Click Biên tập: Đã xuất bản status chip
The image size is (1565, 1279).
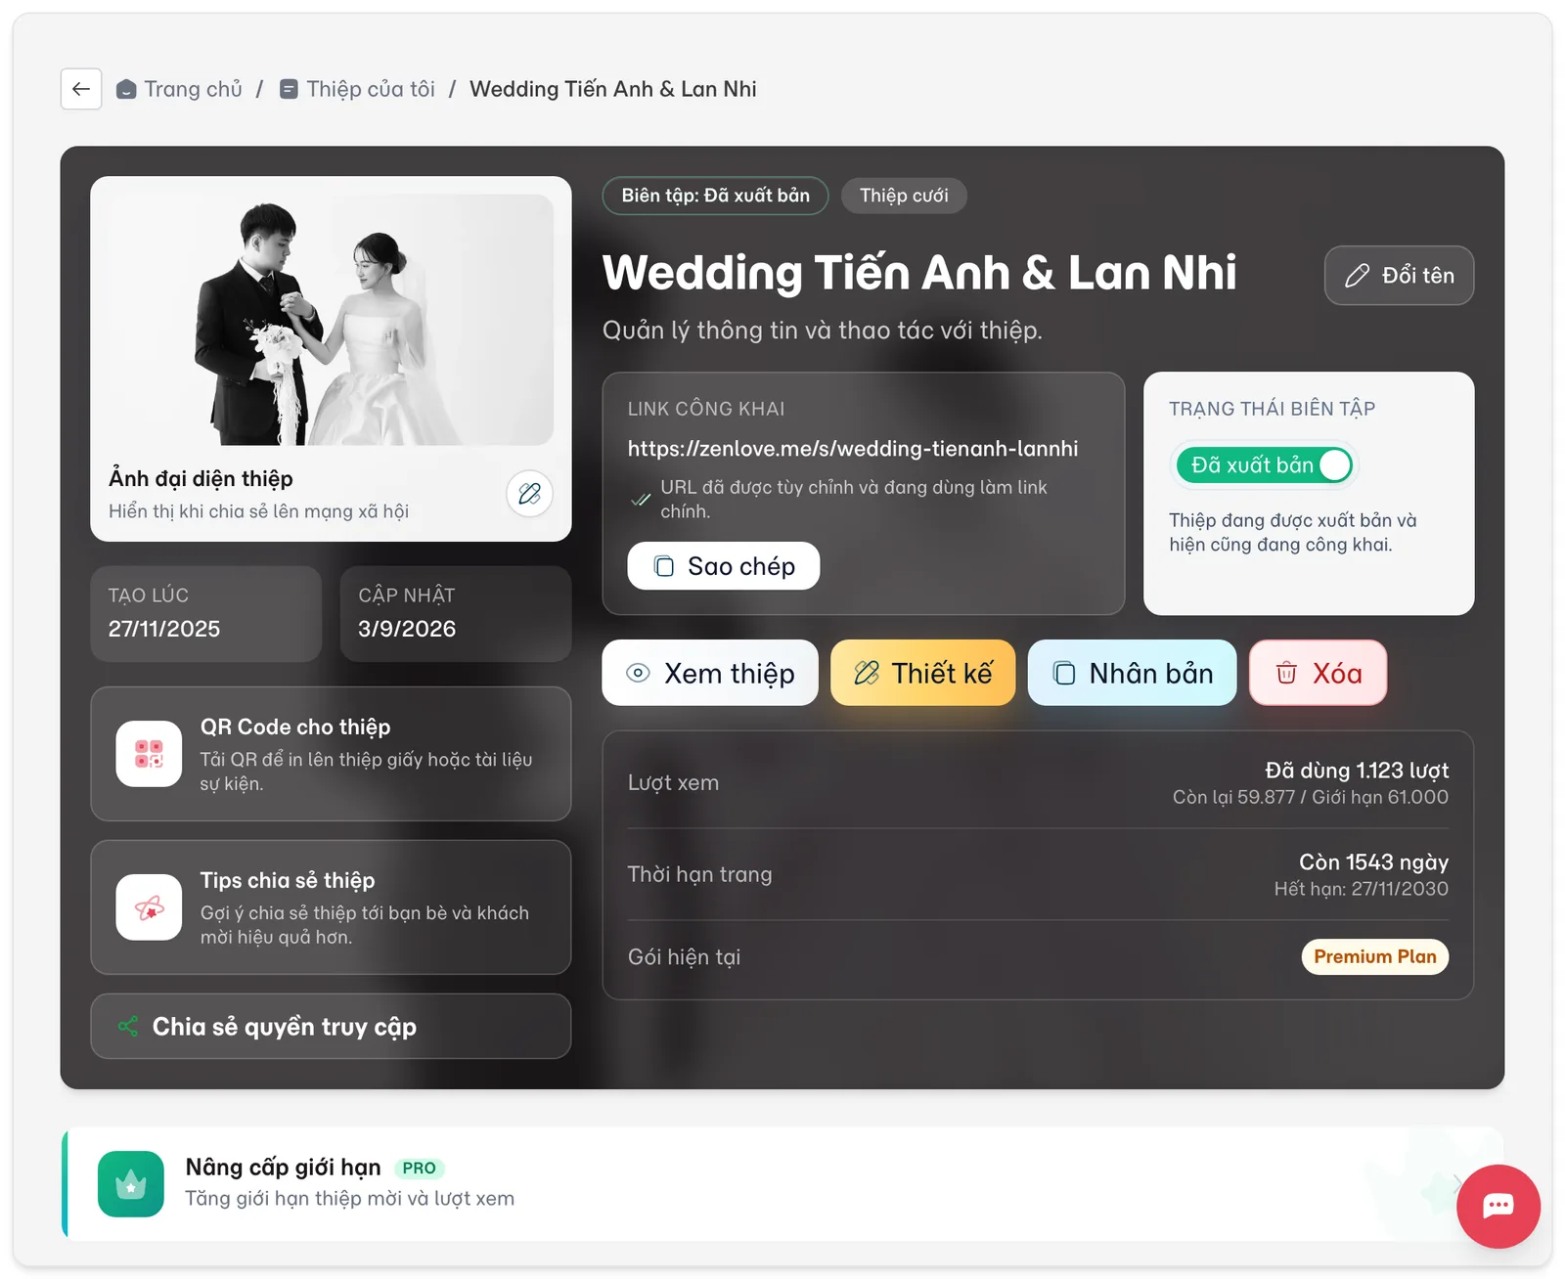[716, 196]
